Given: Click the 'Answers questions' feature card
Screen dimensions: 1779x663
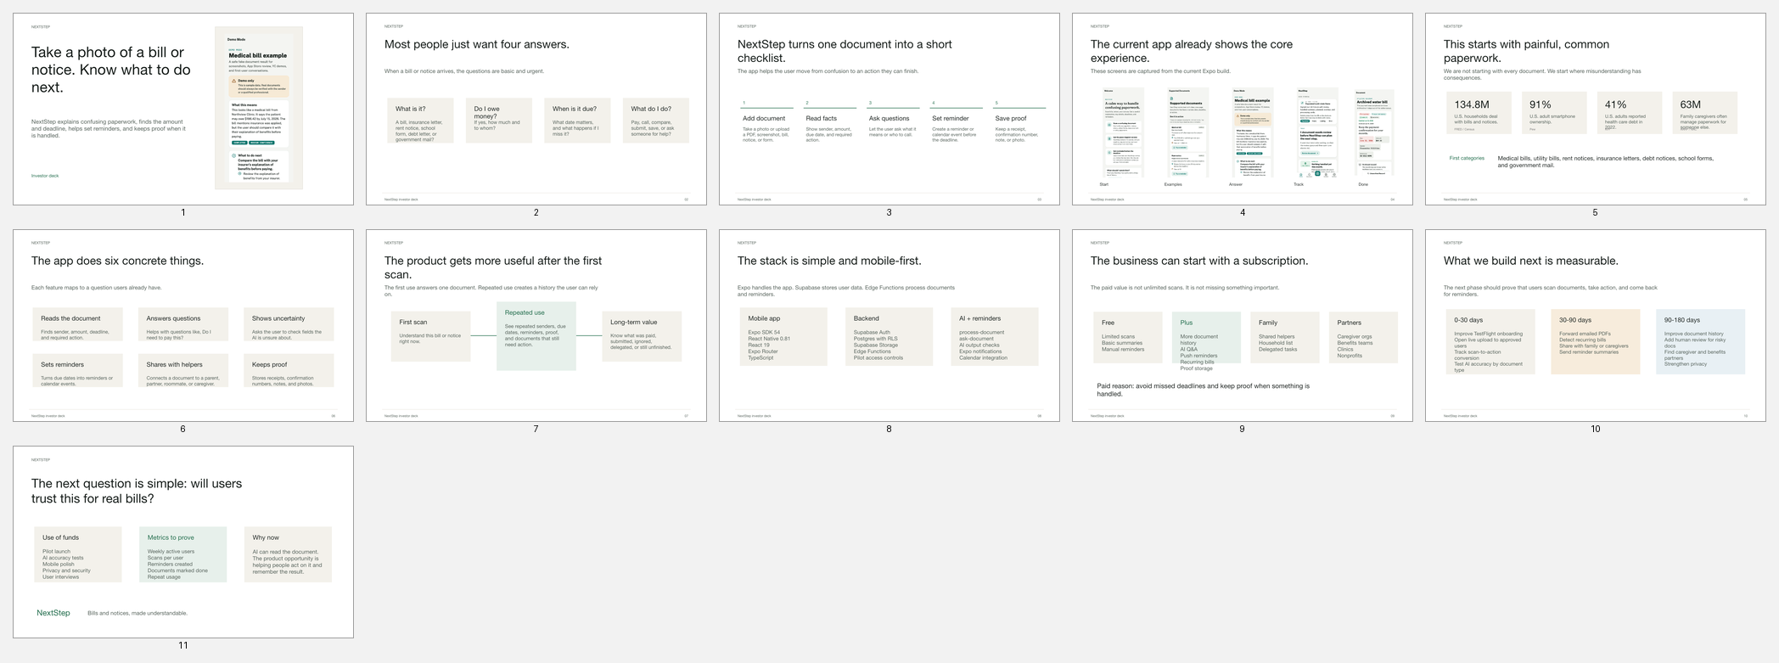Looking at the screenshot, I should click(x=183, y=324).
